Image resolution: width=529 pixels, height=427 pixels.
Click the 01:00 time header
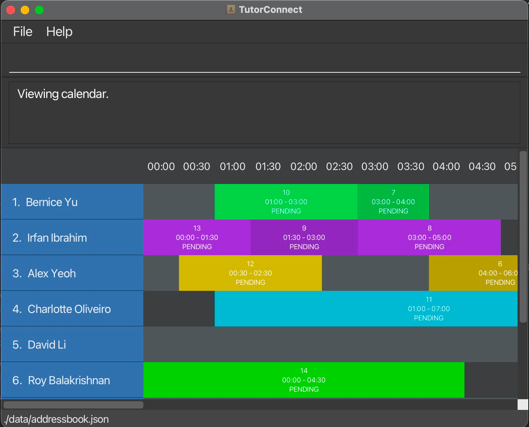click(232, 166)
